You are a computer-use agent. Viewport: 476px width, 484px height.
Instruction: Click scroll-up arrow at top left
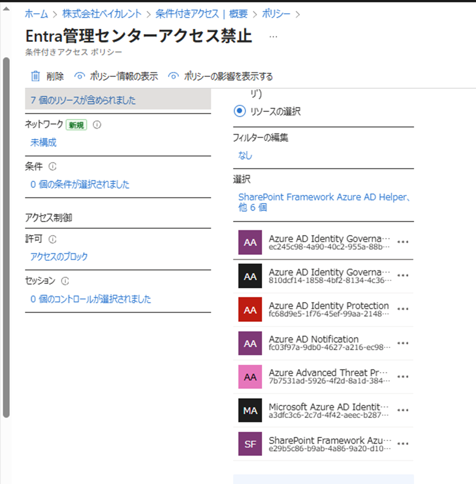tap(6, 9)
